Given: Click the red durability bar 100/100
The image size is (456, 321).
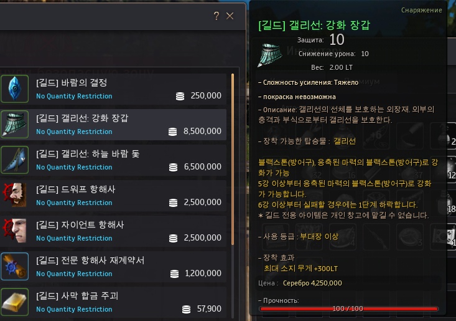Looking at the screenshot, I should click(348, 309).
